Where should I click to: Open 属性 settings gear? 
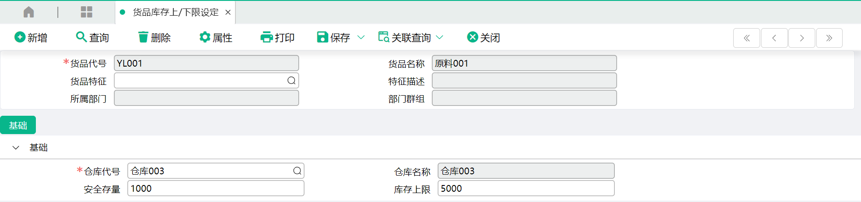(216, 38)
